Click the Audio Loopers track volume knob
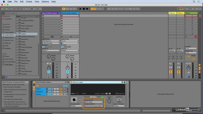 coord(68,67)
